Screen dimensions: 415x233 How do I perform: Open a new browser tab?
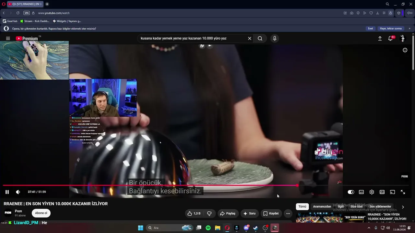47,4
